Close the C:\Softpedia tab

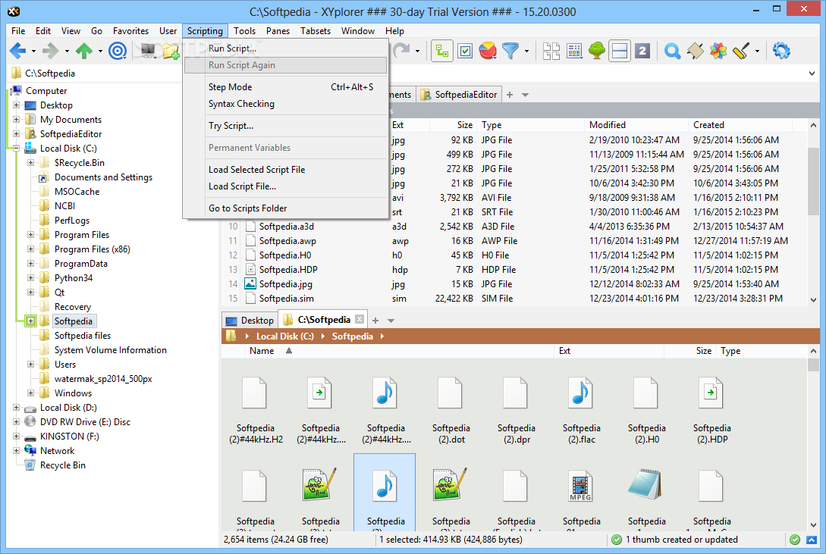360,319
